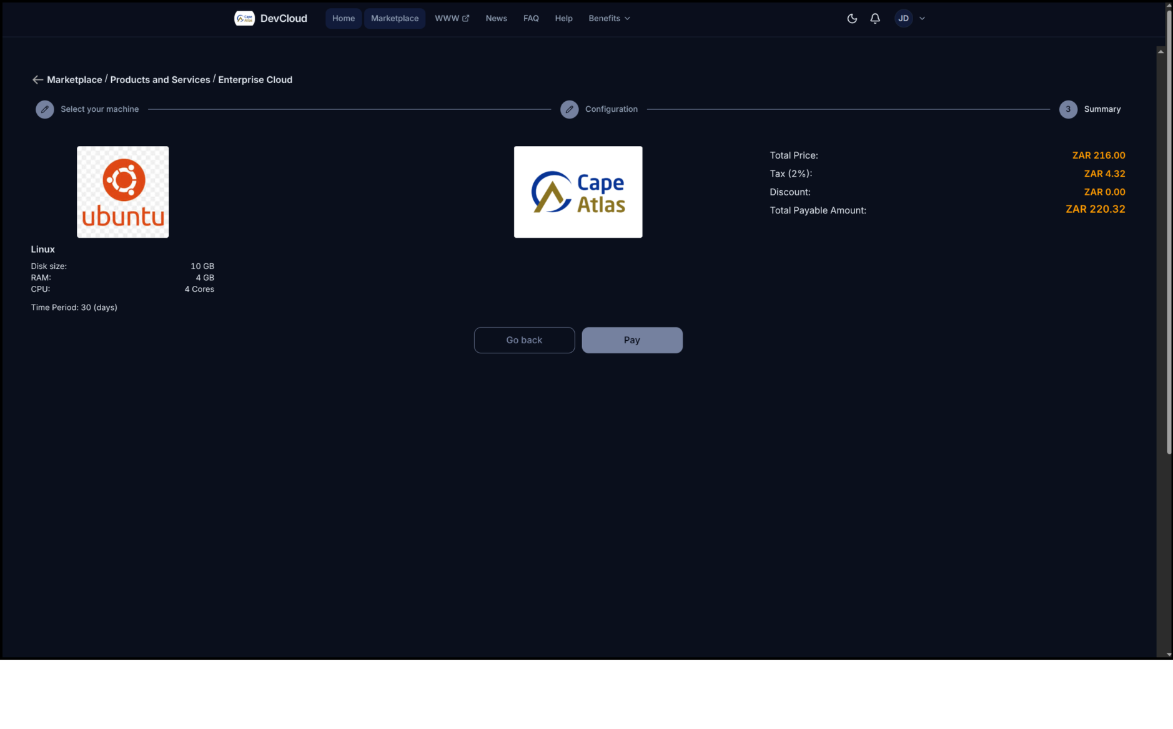Click the Total Payable Amount label

point(818,210)
